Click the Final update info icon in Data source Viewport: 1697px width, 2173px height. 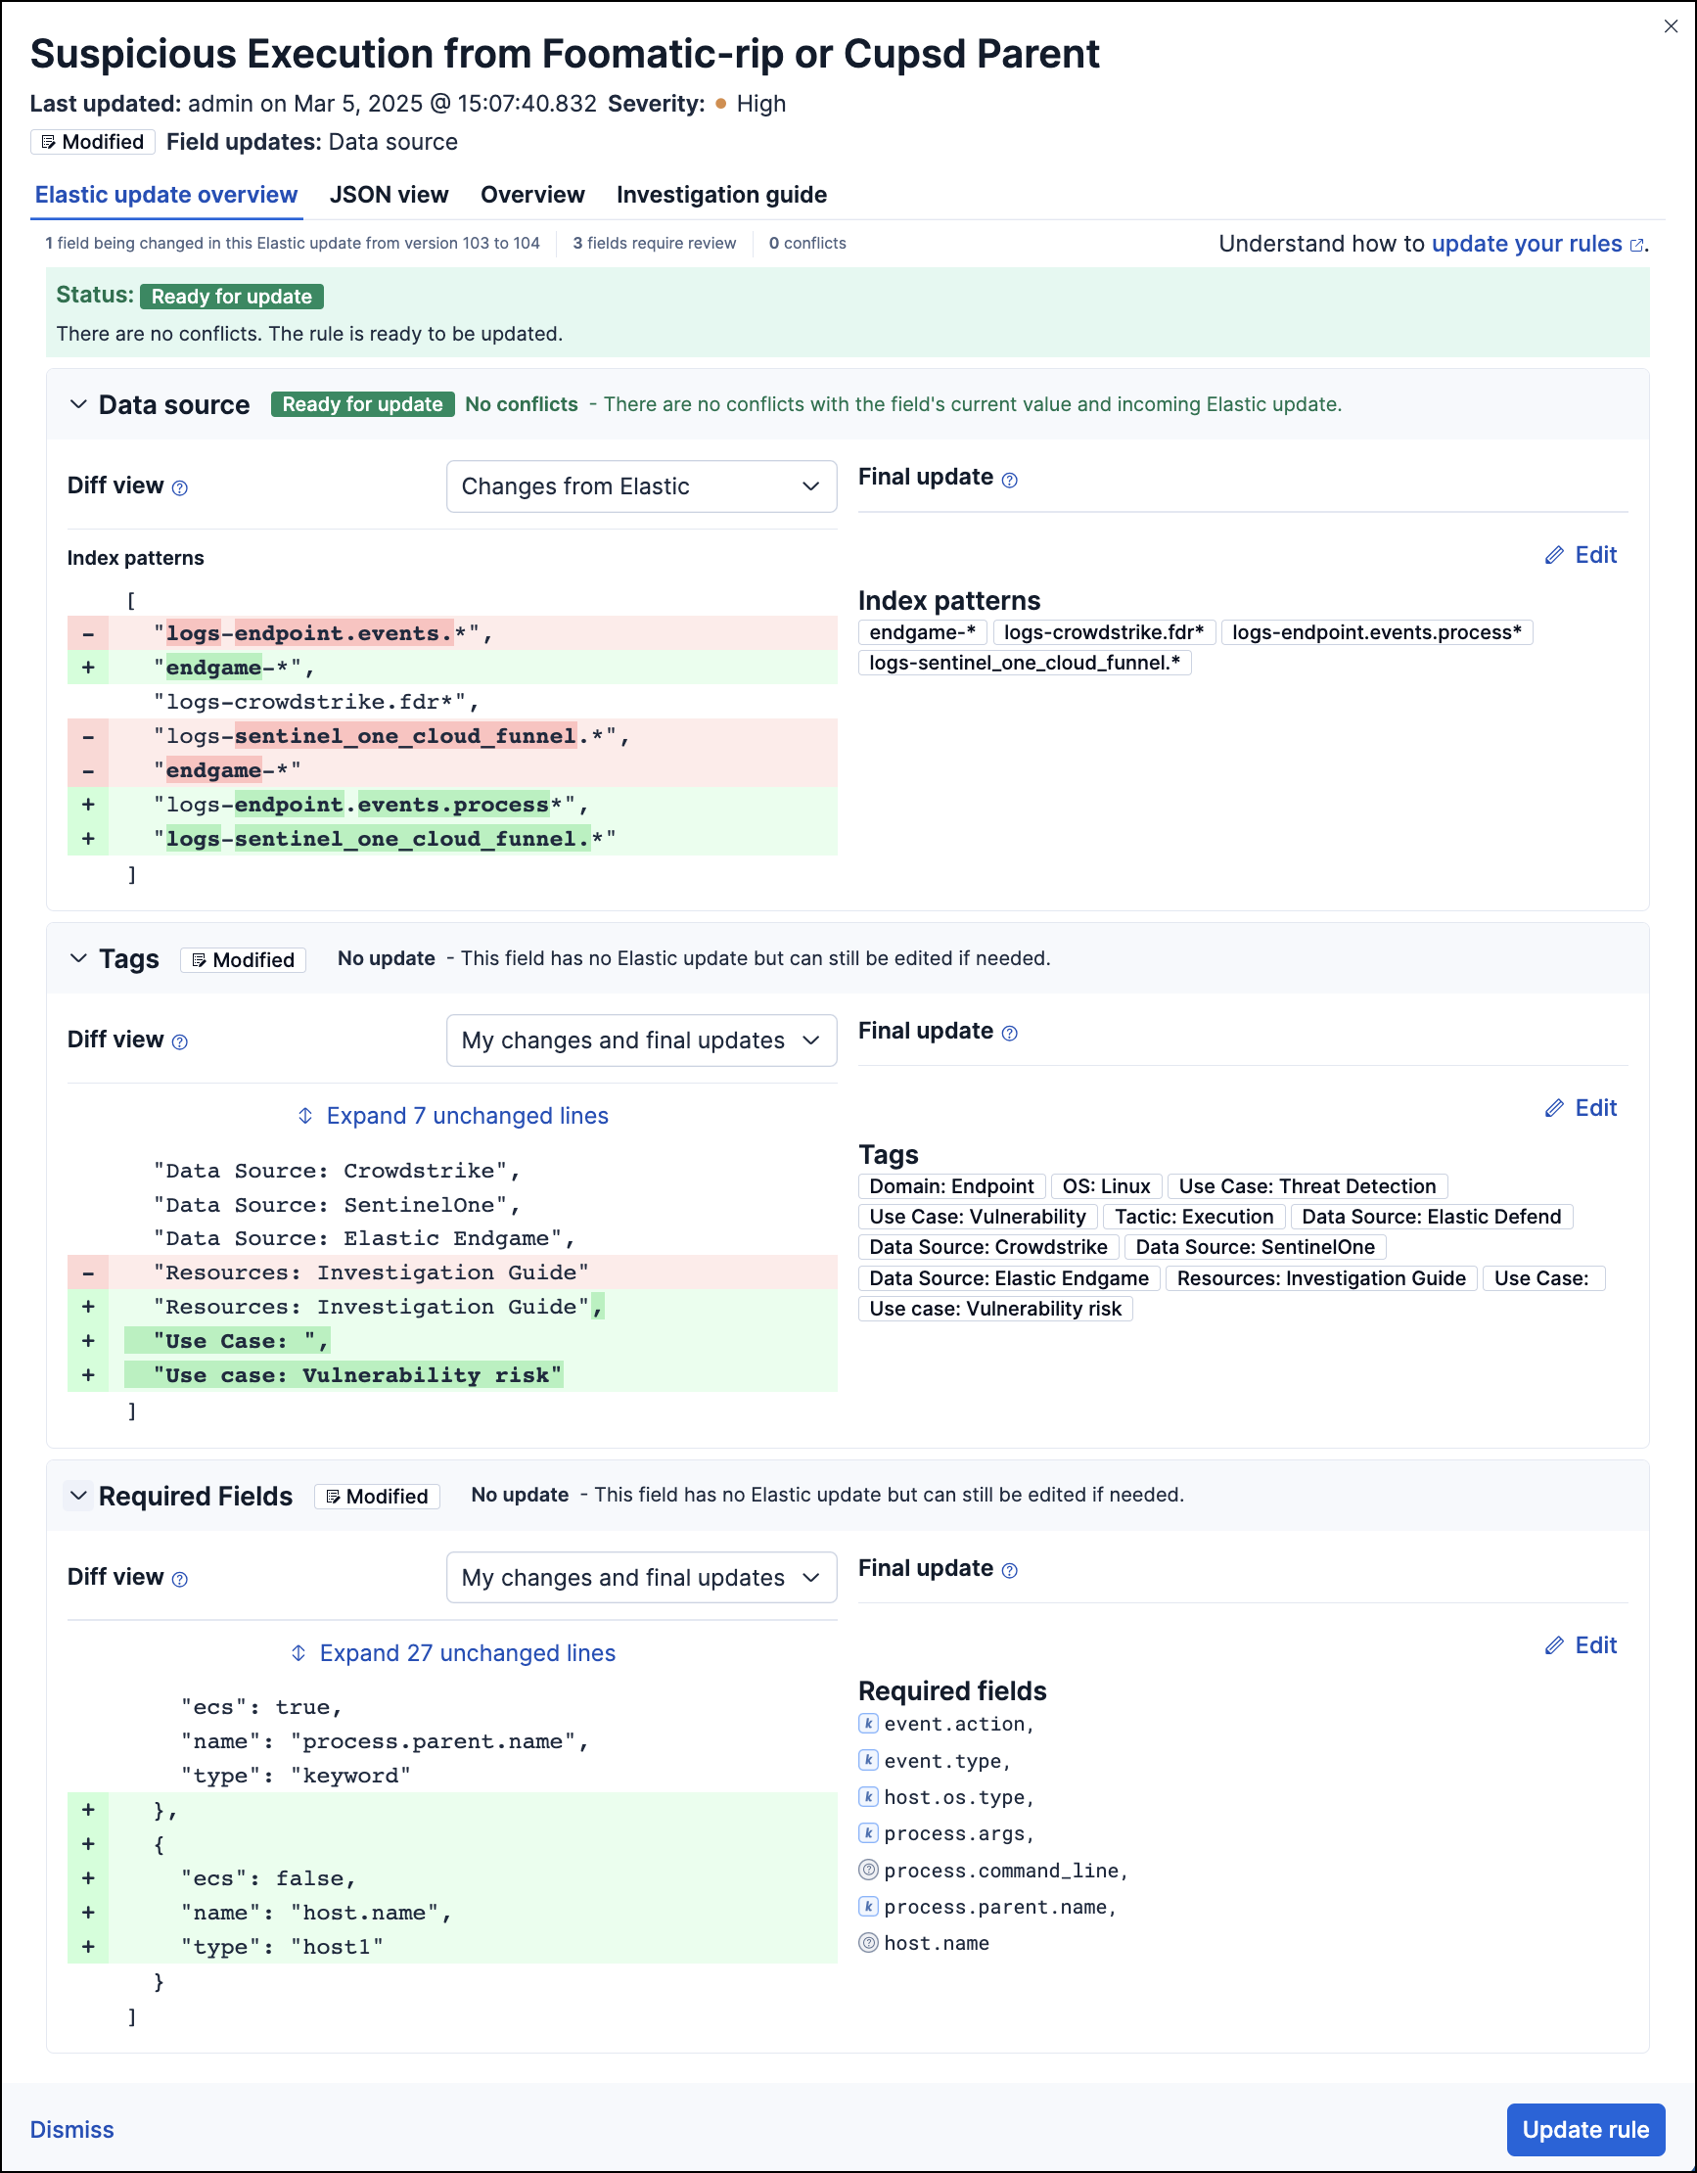point(1010,480)
